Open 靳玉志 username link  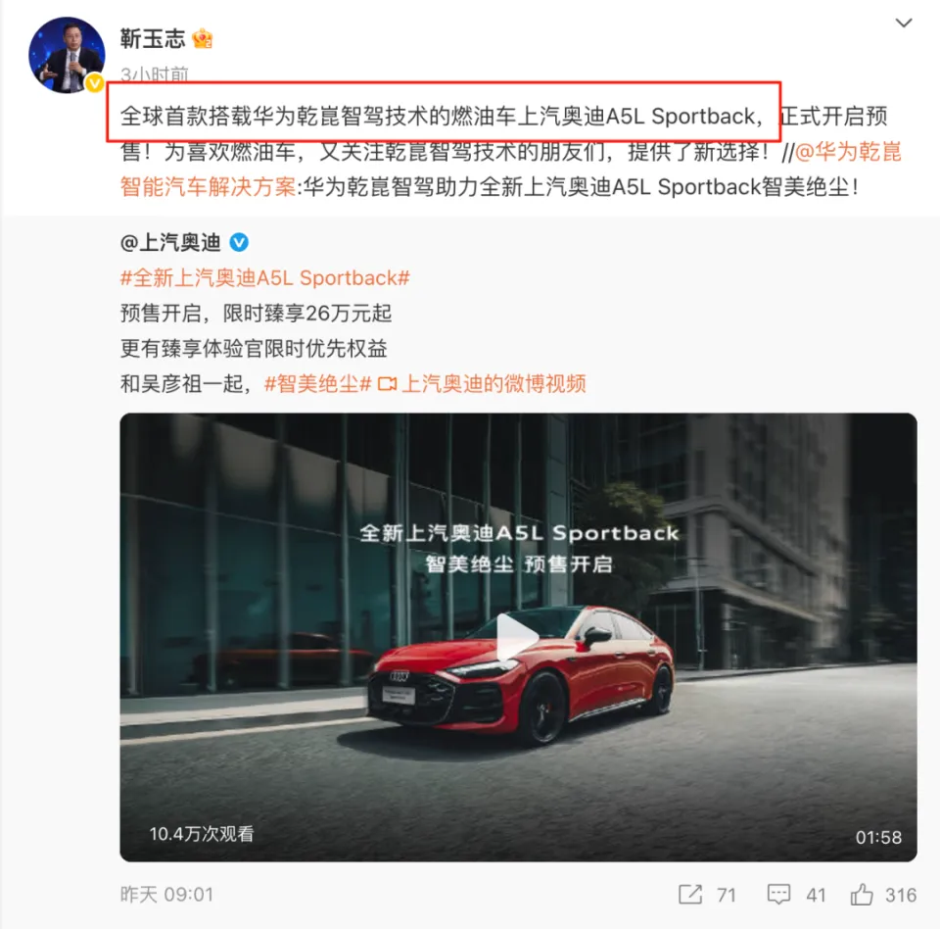[153, 39]
